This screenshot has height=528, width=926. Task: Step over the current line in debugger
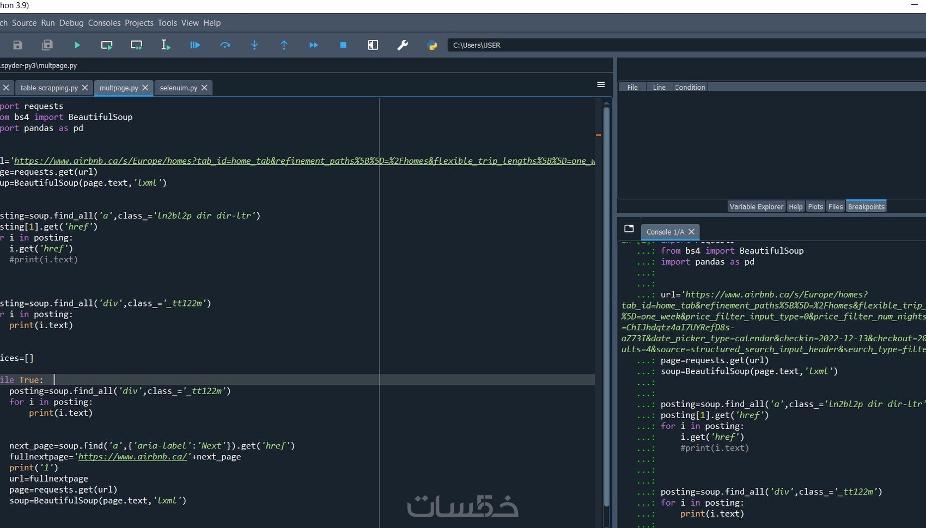click(225, 45)
